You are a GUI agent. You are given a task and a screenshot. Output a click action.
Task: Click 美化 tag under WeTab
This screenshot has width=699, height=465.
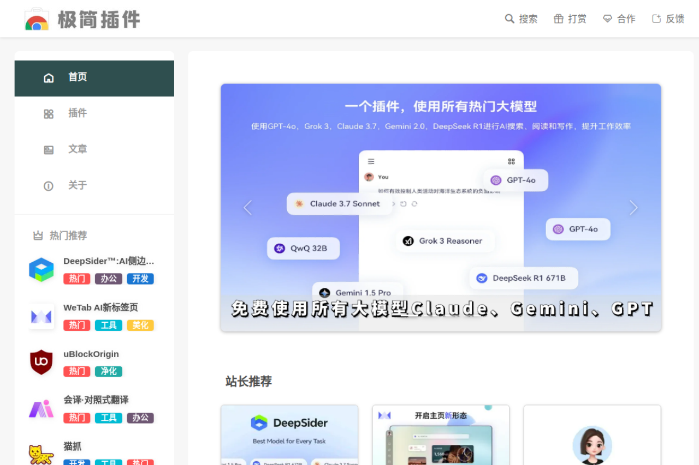click(x=140, y=325)
